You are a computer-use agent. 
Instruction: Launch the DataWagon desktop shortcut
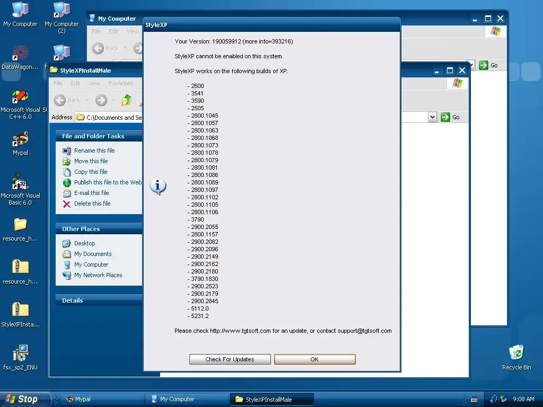click(20, 57)
